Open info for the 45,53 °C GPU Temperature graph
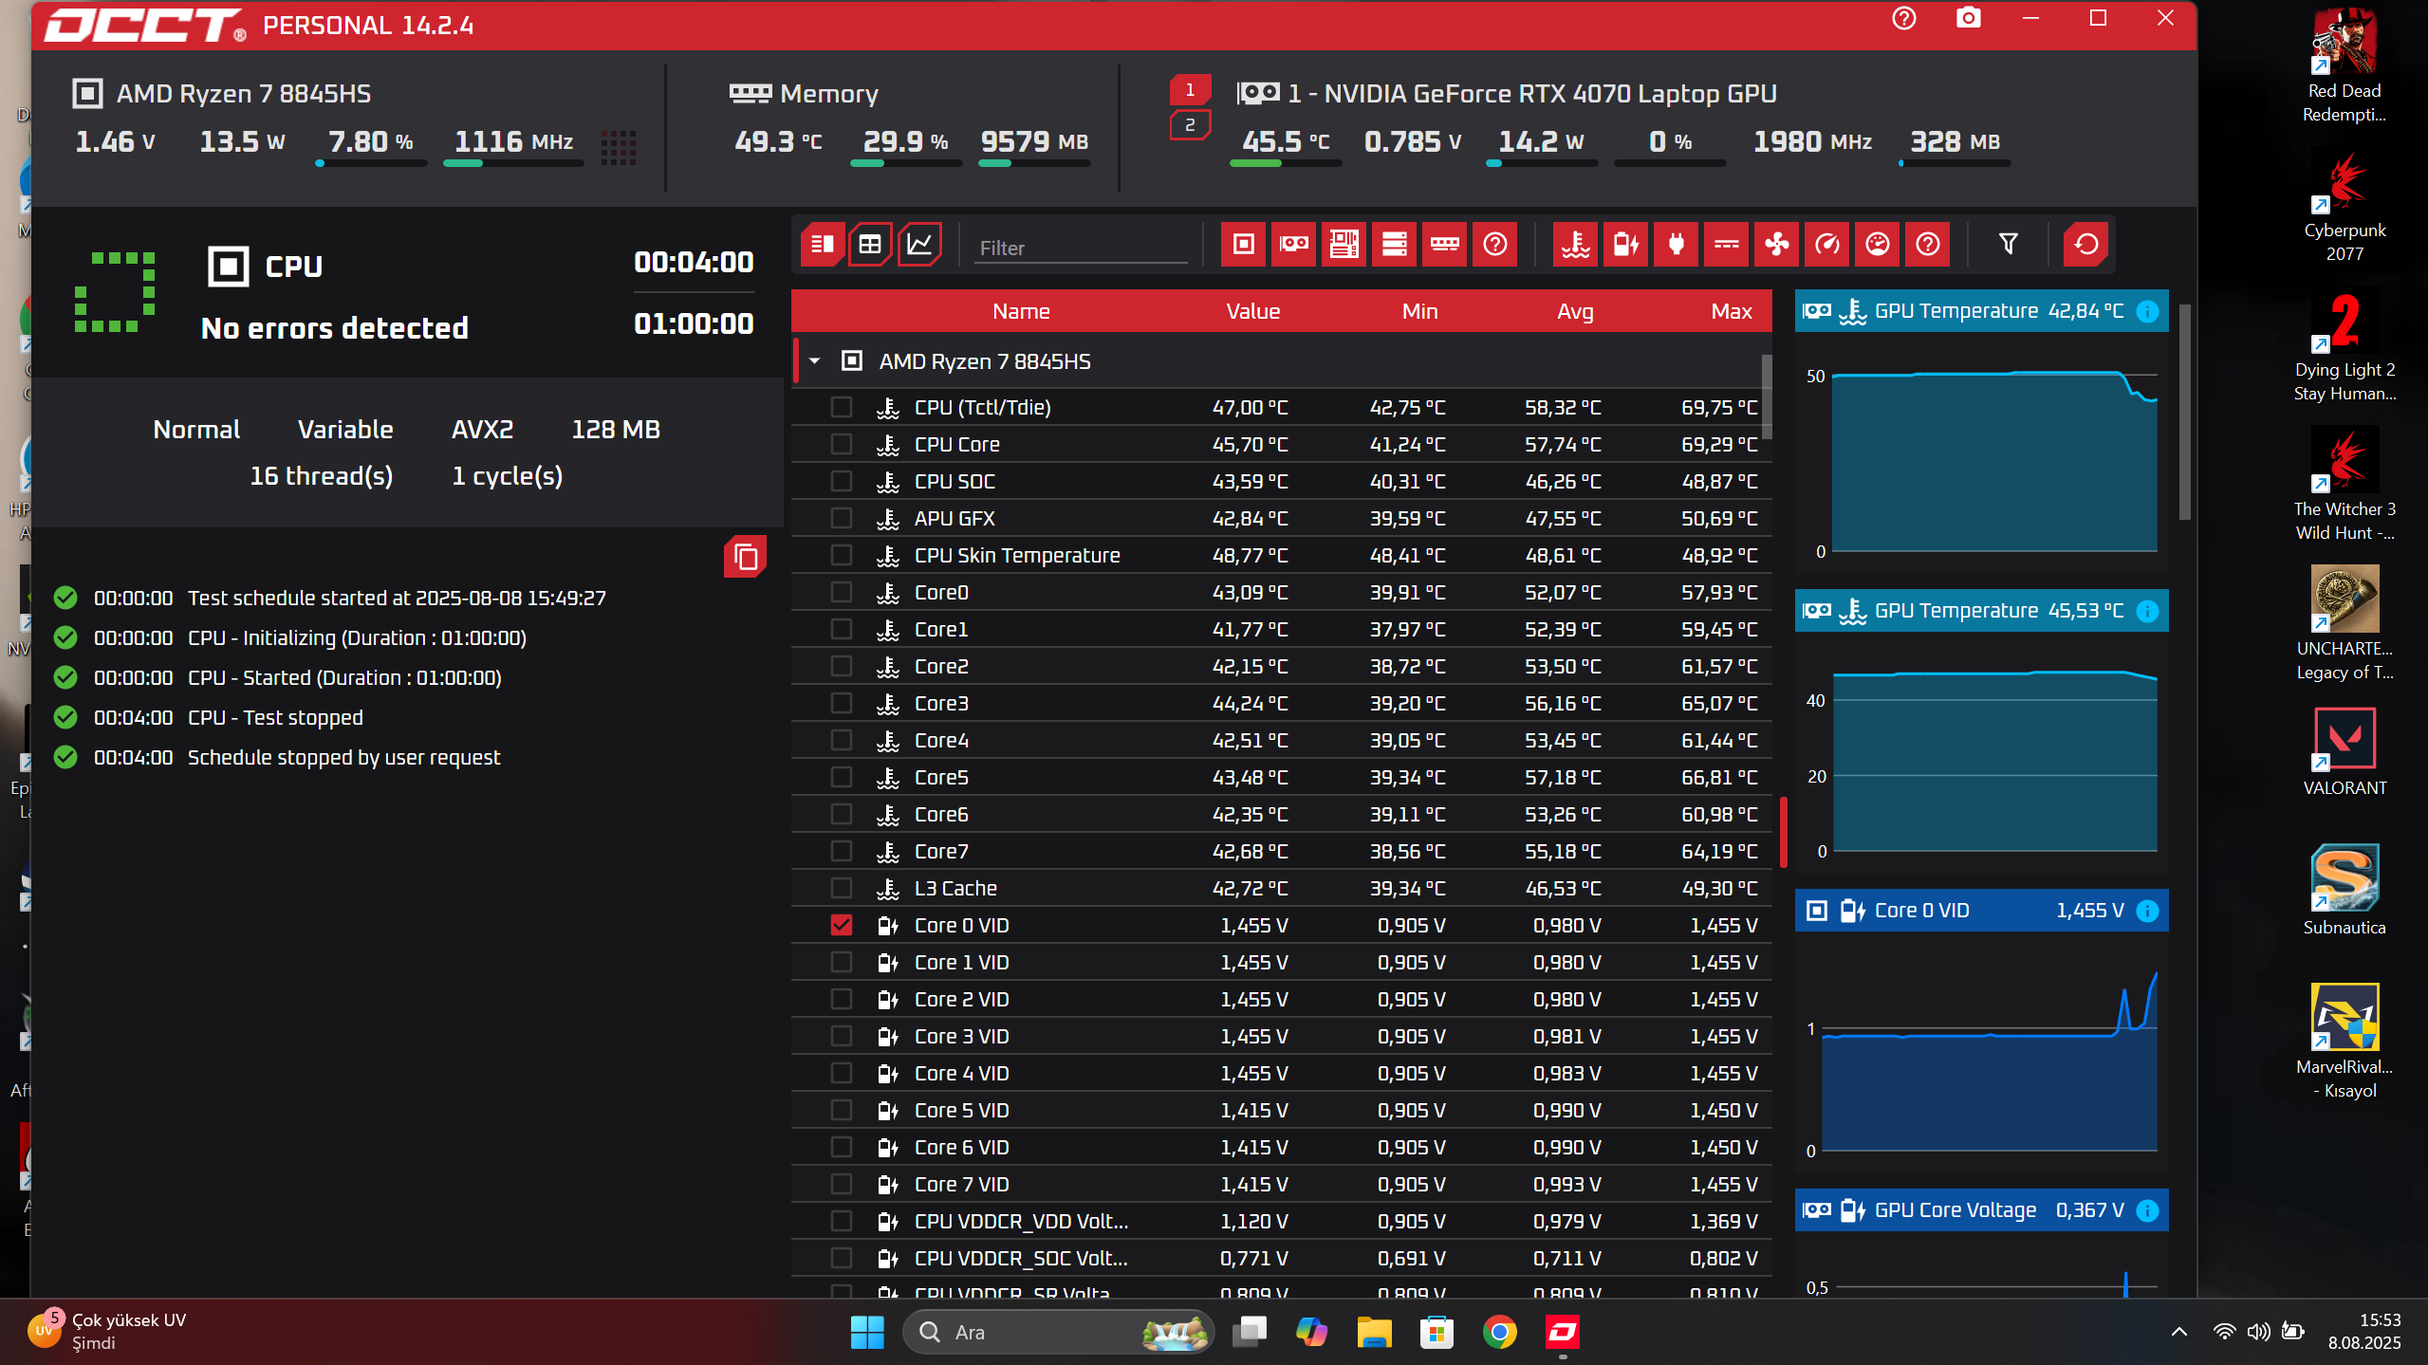 pos(2148,611)
